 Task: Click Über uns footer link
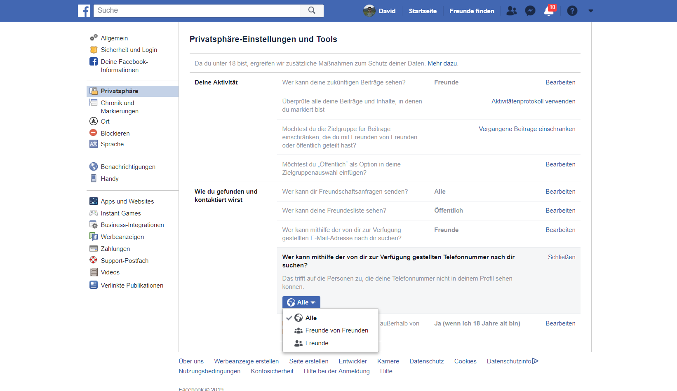[x=191, y=361]
